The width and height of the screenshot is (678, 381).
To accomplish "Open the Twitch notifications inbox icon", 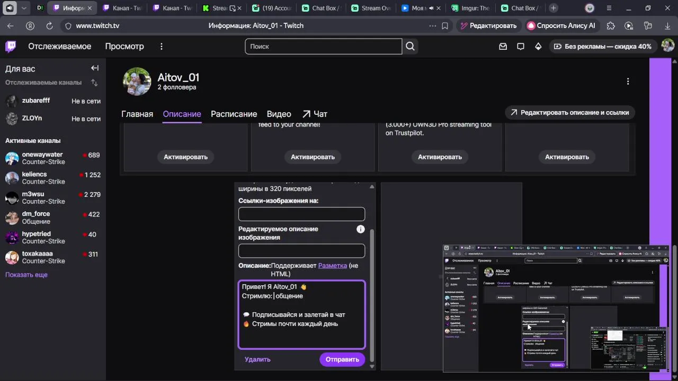I will pos(503,47).
